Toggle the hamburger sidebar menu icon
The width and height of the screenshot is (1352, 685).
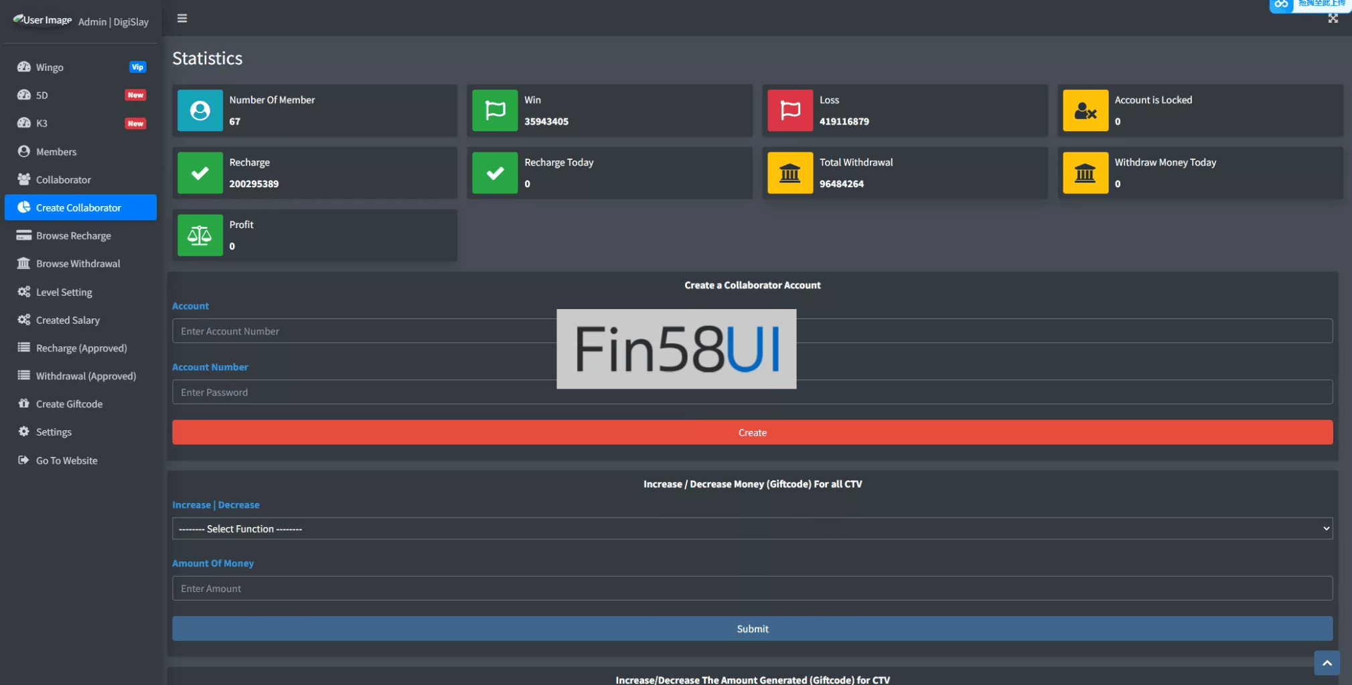[182, 18]
